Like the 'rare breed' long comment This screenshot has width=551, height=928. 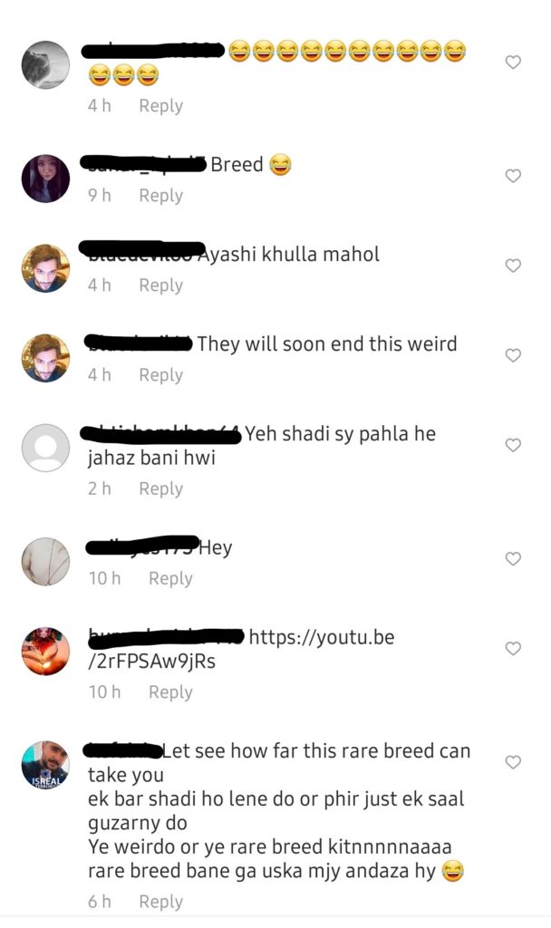(513, 761)
